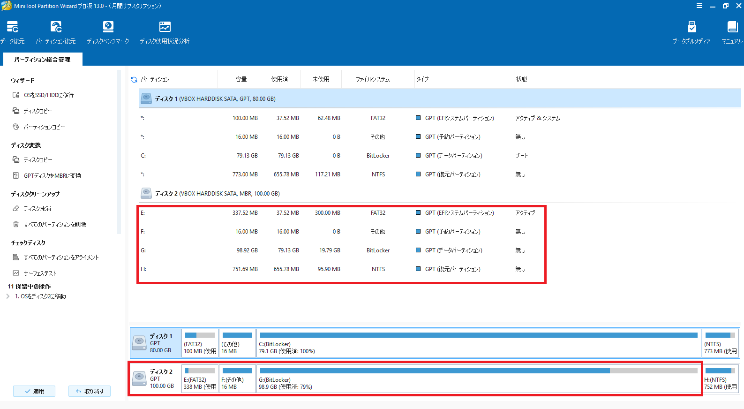
Task: Click the E:(FAT32) block in disk map
Action: click(200, 379)
